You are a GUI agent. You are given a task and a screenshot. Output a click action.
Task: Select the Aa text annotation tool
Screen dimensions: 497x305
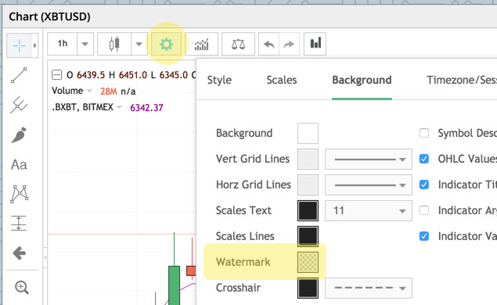[19, 165]
